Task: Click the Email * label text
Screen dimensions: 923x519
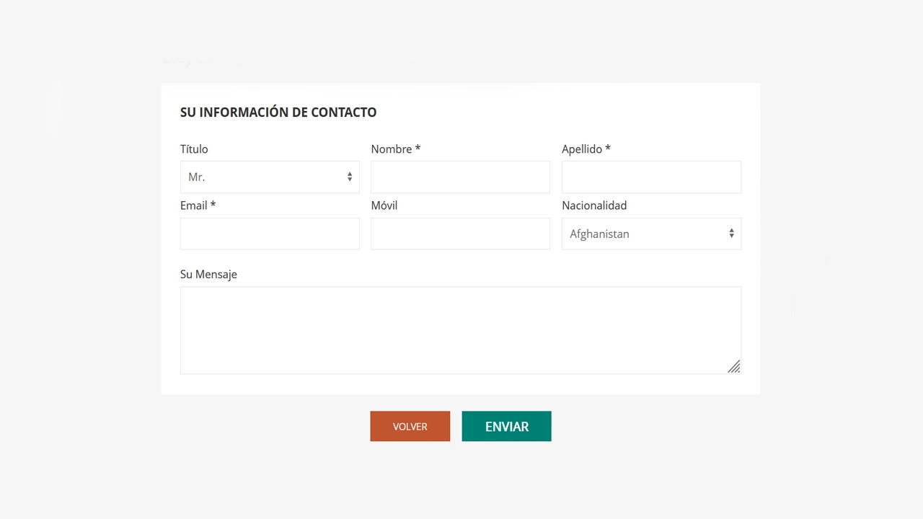Action: pyautogui.click(x=198, y=205)
